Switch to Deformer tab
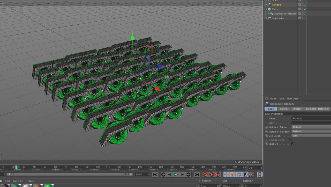The image size is (331, 187). click(x=323, y=109)
